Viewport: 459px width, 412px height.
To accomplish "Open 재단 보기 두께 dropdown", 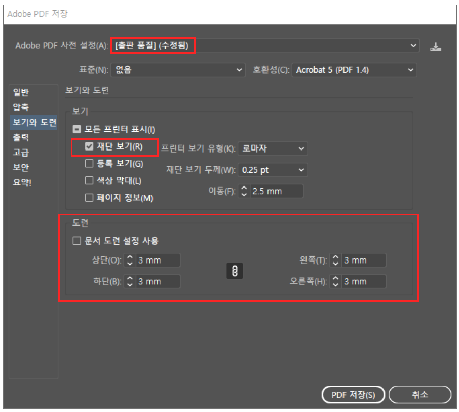I will coord(273,170).
